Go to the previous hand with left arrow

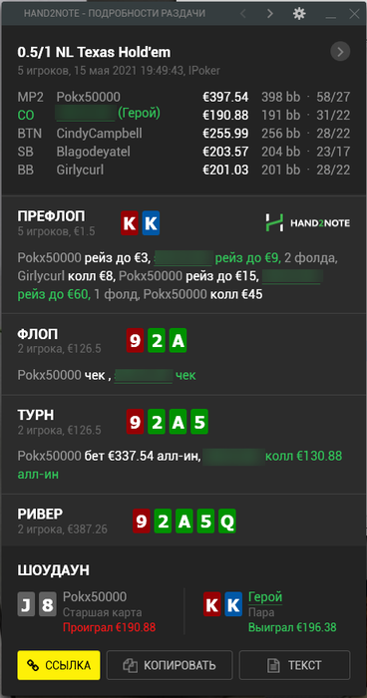pos(242,13)
